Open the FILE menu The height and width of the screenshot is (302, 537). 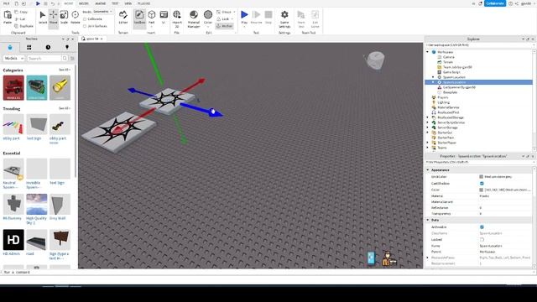tap(6, 3)
